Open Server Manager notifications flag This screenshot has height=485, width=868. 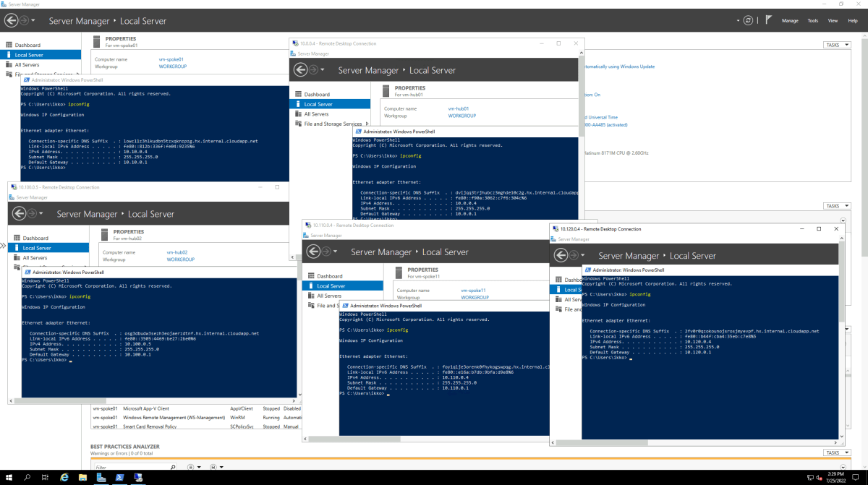[768, 20]
